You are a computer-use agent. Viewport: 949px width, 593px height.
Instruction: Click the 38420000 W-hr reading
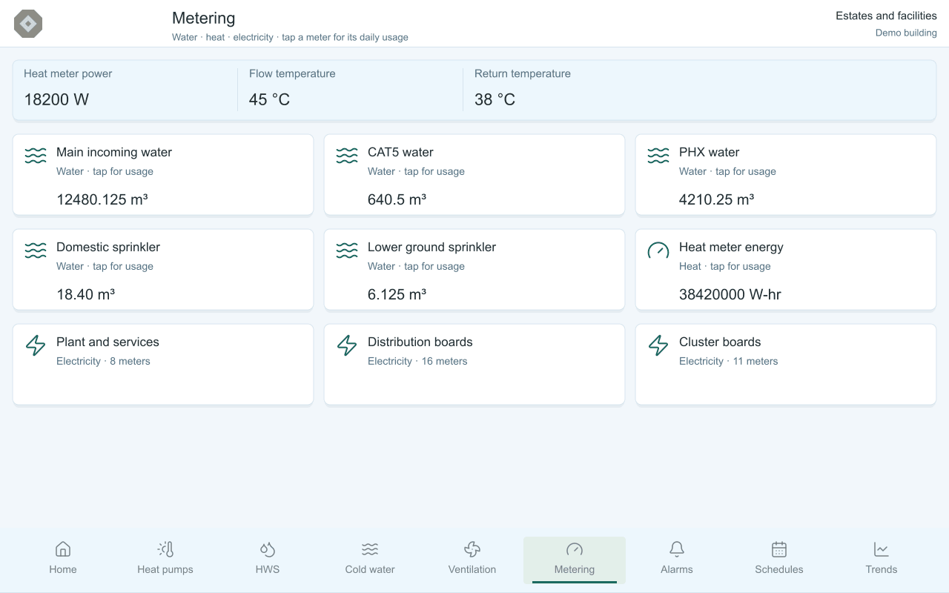(x=730, y=294)
